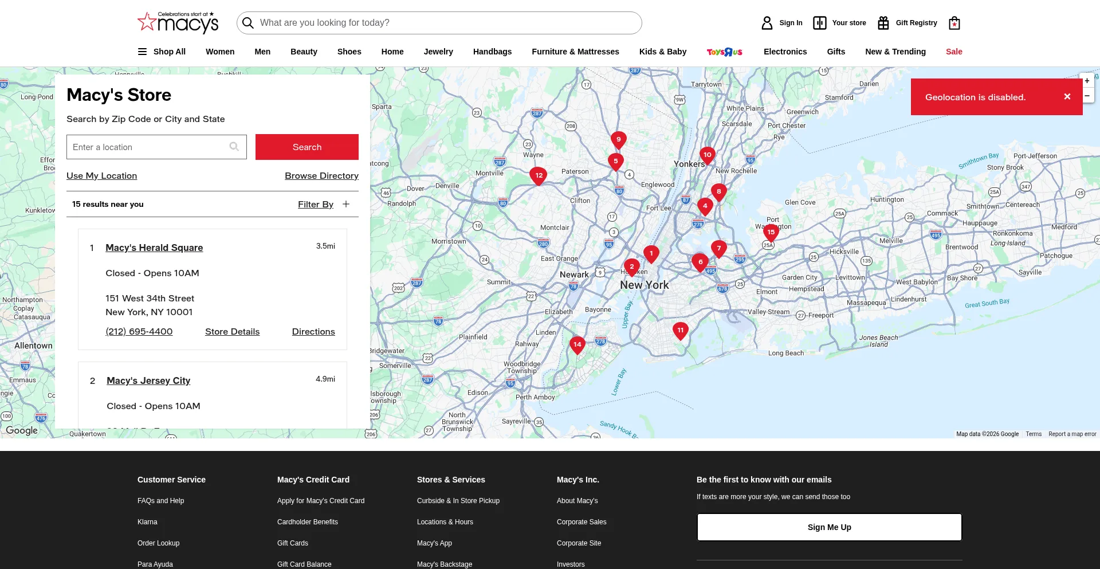Select map pin number 5

(616, 162)
